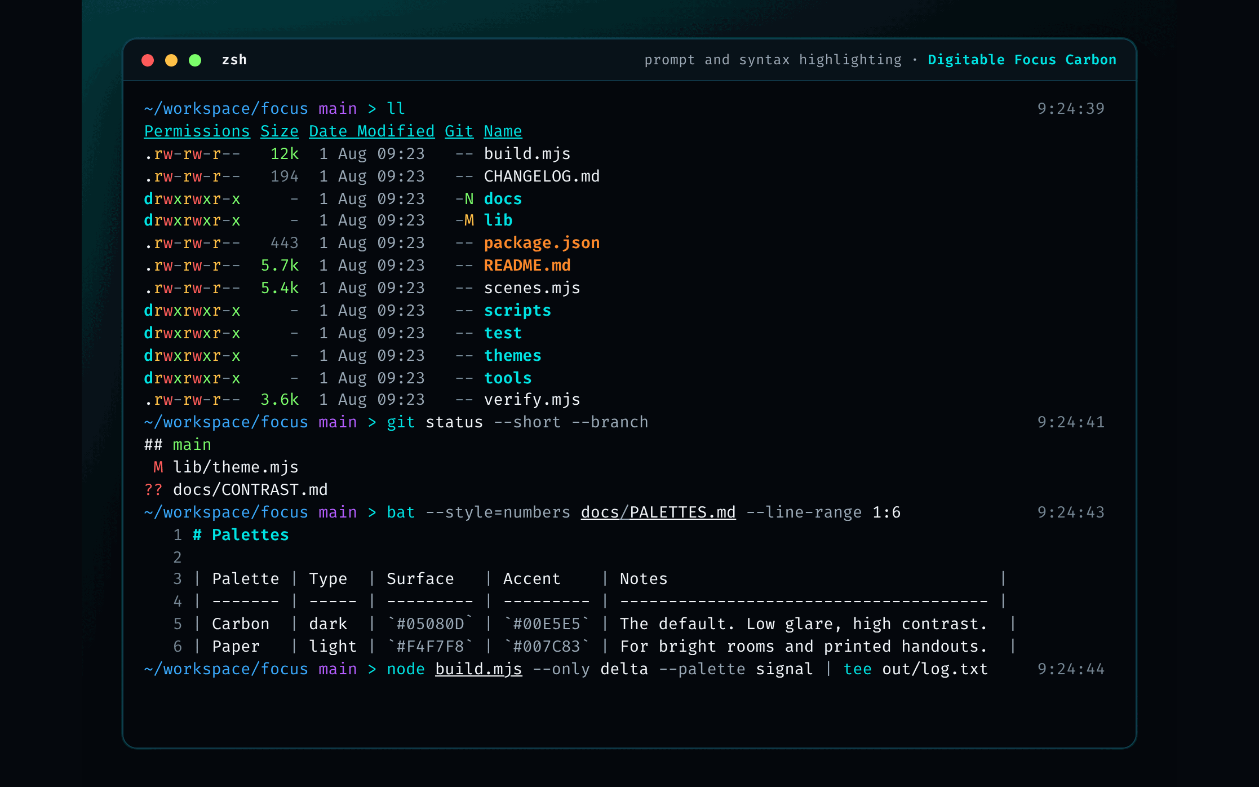Click the 9:24:39 timestamp

pos(1071,109)
